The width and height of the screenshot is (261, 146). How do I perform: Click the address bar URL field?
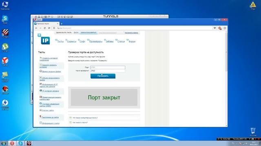pos(132,28)
